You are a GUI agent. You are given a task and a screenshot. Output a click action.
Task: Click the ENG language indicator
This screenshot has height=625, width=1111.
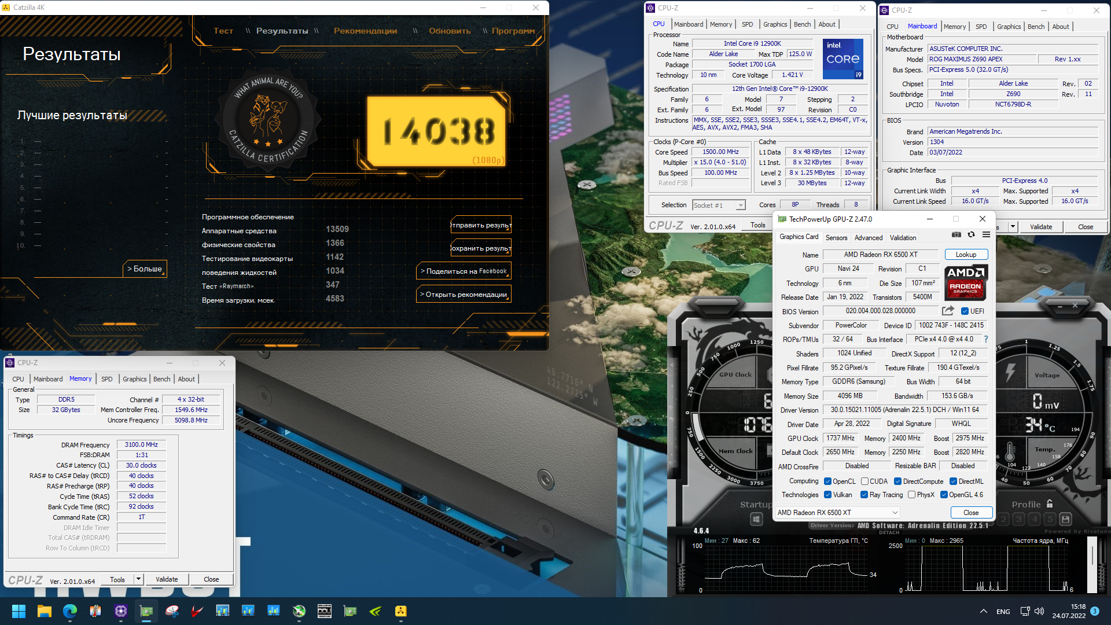click(x=1003, y=612)
